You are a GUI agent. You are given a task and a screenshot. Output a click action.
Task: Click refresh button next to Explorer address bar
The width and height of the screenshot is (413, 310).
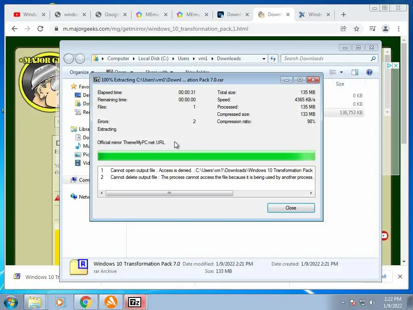[273, 59]
